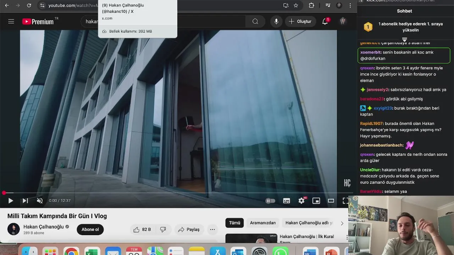Open Chrome three-dot menu
454x255 pixels.
[x=350, y=5]
